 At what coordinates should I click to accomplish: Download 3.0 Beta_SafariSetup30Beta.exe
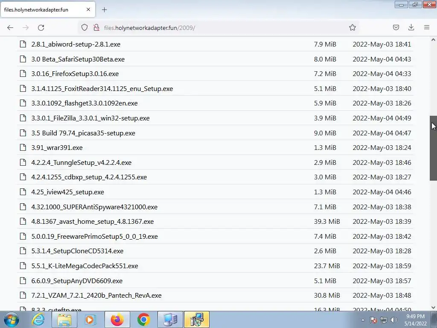click(x=78, y=59)
